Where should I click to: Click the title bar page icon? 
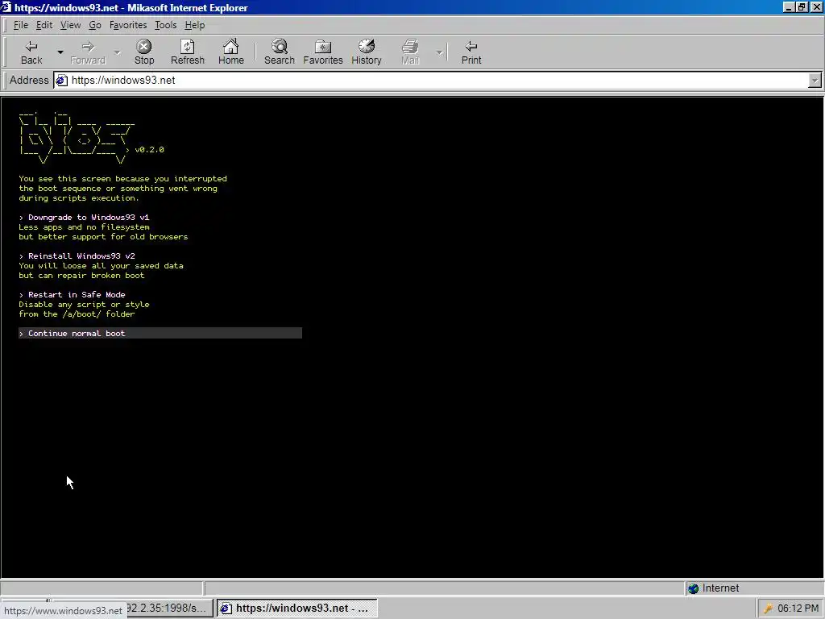point(6,7)
